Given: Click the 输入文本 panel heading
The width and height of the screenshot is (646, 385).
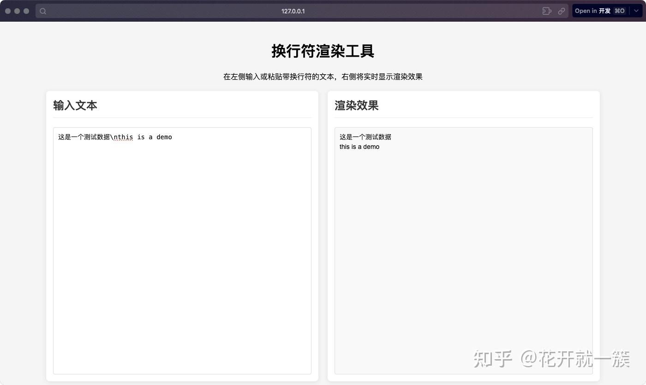Looking at the screenshot, I should (75, 106).
